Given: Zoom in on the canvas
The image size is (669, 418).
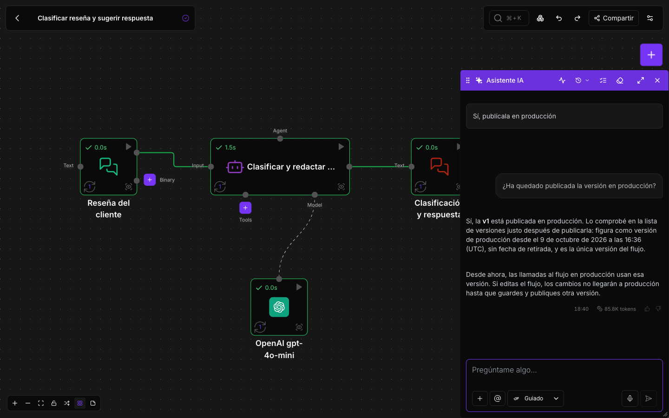Looking at the screenshot, I should 15,403.
